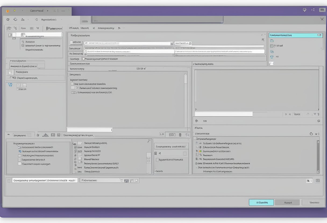Click the middle gray button in the bottom button row
The image size is (327, 223).
(x=287, y=202)
